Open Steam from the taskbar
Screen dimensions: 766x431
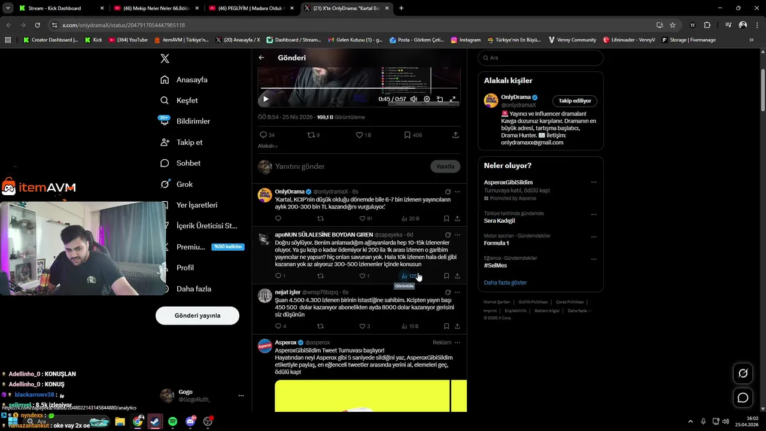pos(155,421)
